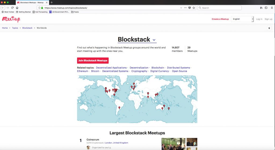Go to Topics breadcrumb
The width and height of the screenshot is (275, 150).
coord(15,28)
